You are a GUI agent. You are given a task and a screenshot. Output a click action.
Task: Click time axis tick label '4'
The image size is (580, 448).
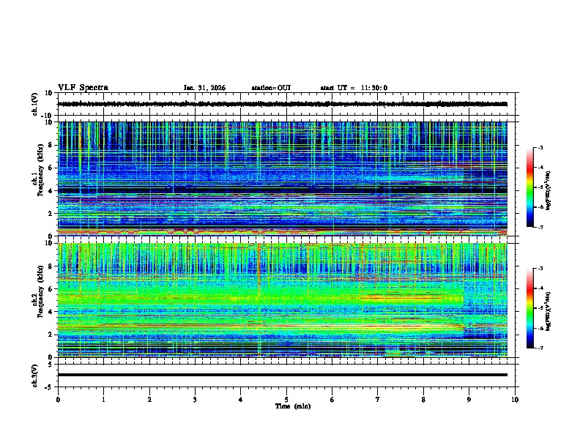point(241,400)
